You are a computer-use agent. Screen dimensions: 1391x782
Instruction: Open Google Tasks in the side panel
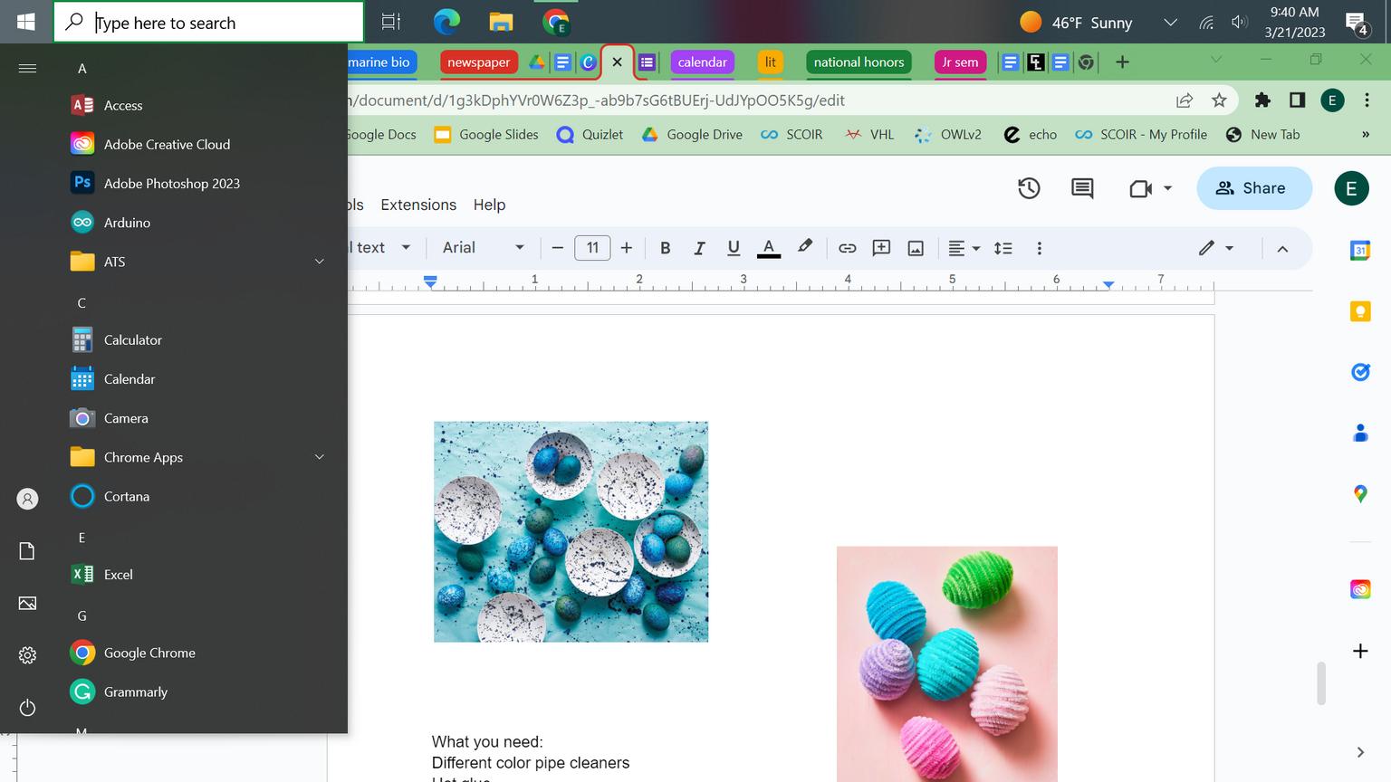pos(1360,371)
